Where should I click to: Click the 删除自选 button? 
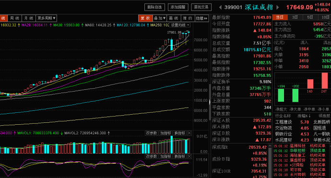(154, 7)
